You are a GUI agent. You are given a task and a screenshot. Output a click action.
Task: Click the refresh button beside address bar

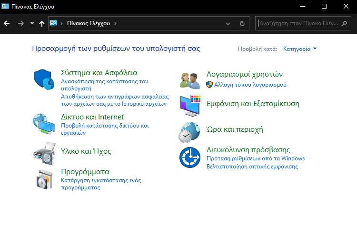242,23
